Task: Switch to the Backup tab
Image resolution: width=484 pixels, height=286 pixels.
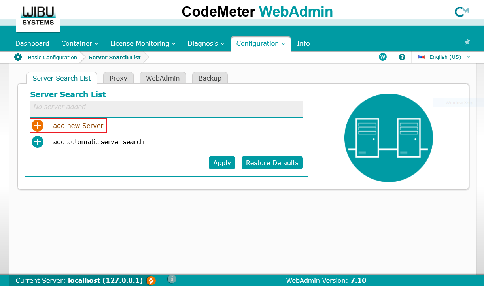Action: coord(210,78)
